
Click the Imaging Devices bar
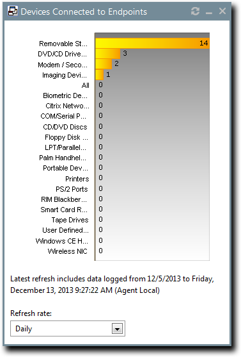[x=100, y=74]
